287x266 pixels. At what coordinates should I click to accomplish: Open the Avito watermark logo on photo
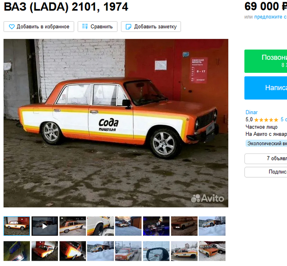tap(207, 198)
